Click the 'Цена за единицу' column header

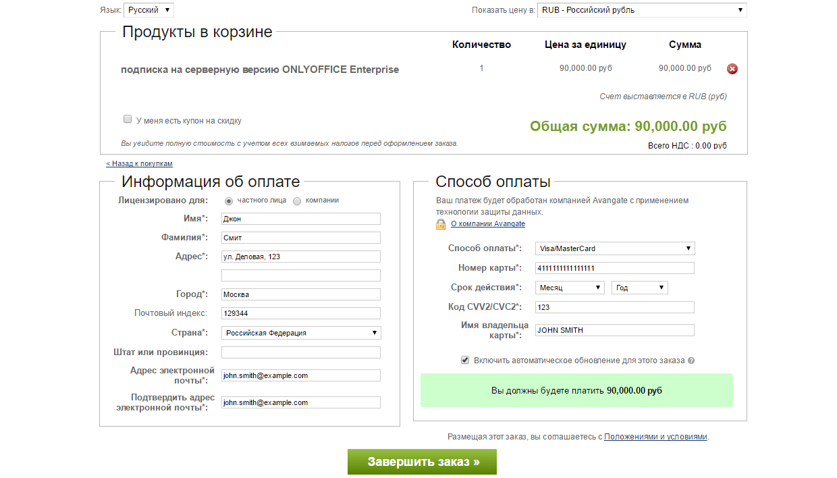585,45
